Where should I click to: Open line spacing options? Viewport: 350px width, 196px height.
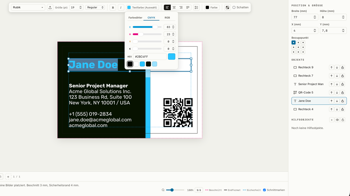coord(196,7)
